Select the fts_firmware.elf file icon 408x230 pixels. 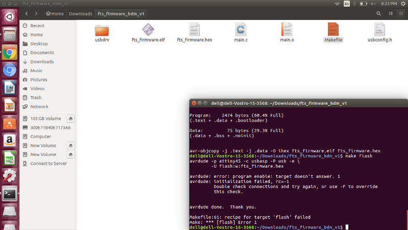coord(148,30)
